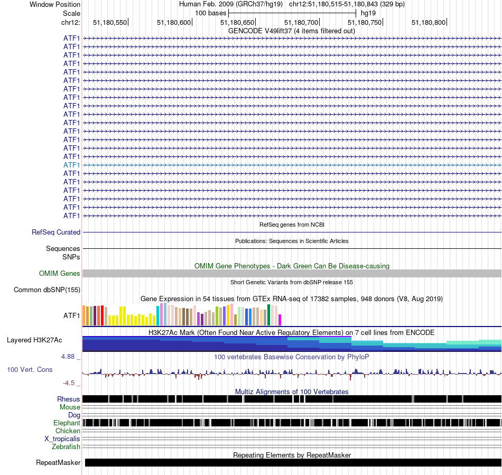Click the 100 bases scale bar
502x475 pixels.
click(x=292, y=13)
